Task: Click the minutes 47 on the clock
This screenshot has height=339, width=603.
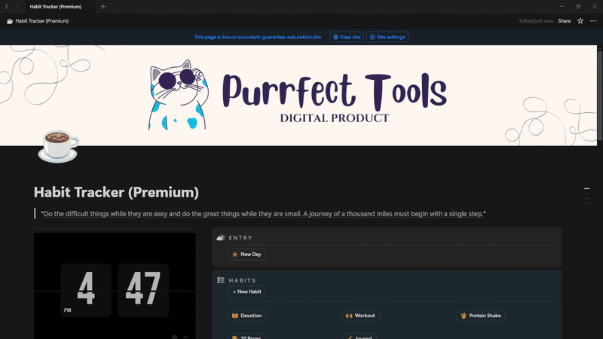Action: pos(143,289)
